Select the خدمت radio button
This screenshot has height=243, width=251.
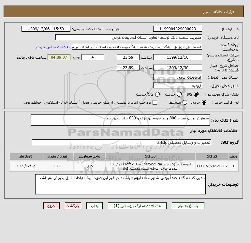pyautogui.click(x=179, y=94)
